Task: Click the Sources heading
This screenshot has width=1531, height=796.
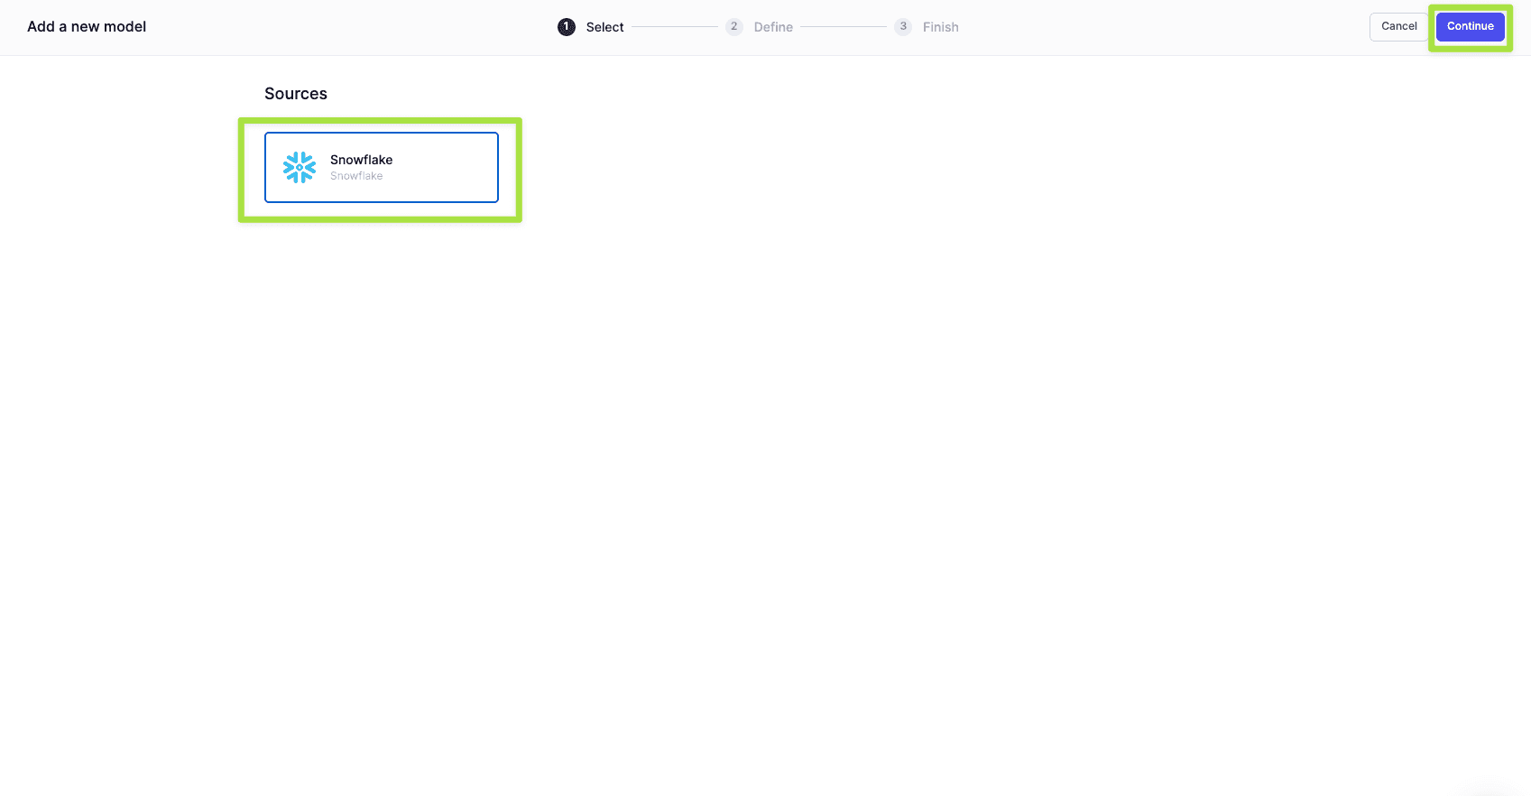Action: (x=296, y=94)
